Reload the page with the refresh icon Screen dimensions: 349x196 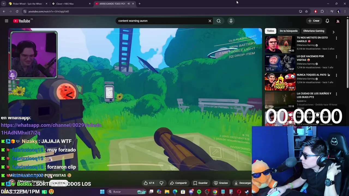coord(17,11)
